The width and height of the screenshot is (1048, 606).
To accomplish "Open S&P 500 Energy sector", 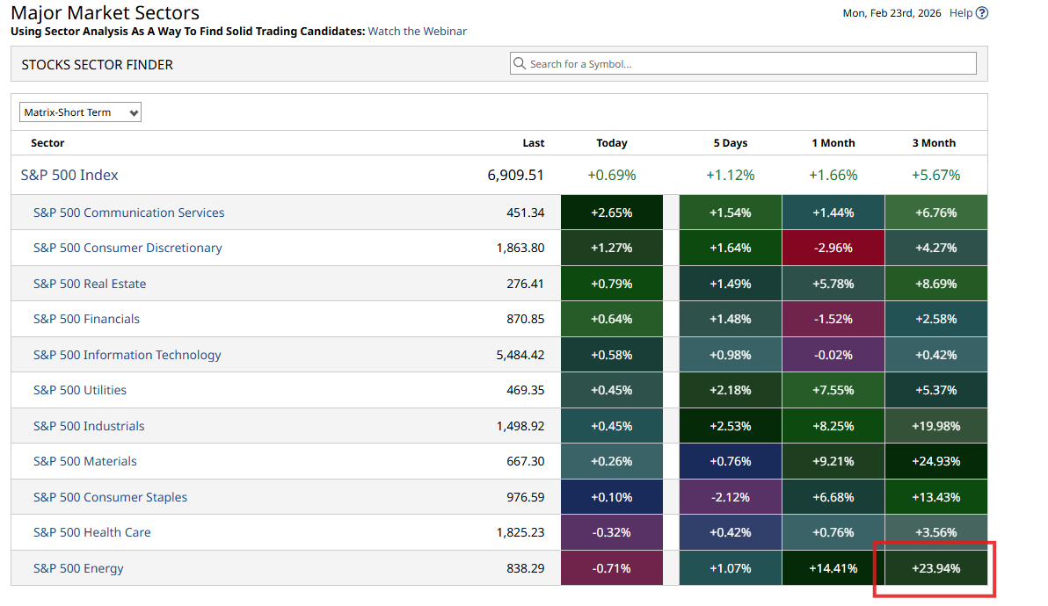I will tap(78, 568).
